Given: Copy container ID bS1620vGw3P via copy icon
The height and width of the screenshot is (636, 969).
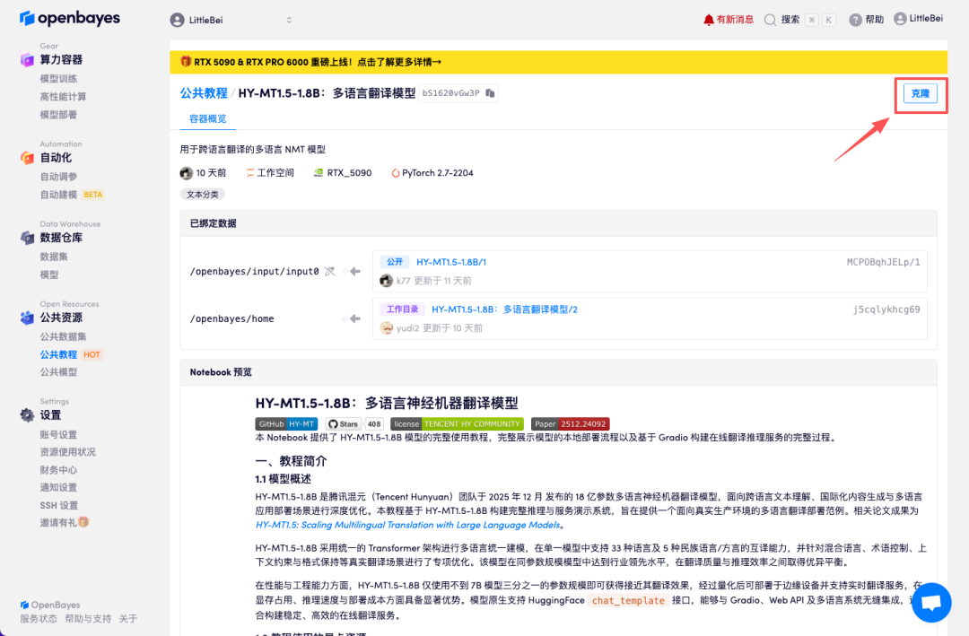Looking at the screenshot, I should click(x=492, y=92).
